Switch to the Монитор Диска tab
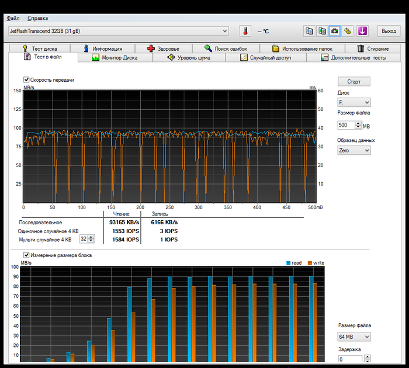The width and height of the screenshot is (409, 368). (115, 57)
